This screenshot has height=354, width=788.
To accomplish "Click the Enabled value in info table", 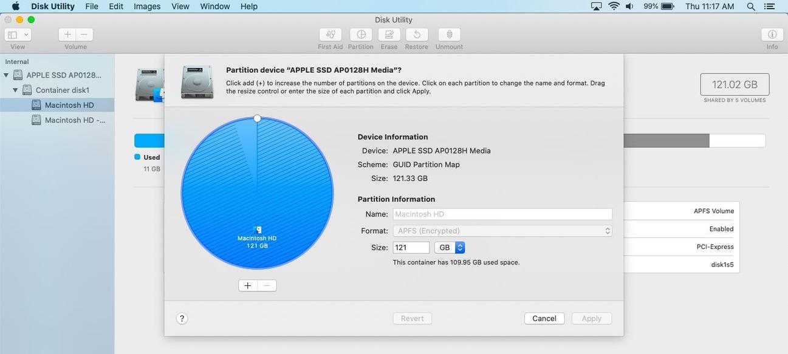I will [722, 229].
